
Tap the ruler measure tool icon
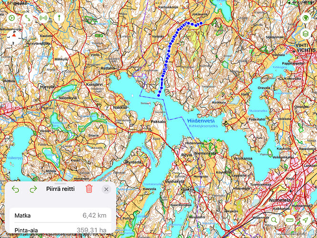(x=290, y=220)
